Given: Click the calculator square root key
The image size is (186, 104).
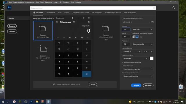Looking at the screenshot, I should 78,49.
